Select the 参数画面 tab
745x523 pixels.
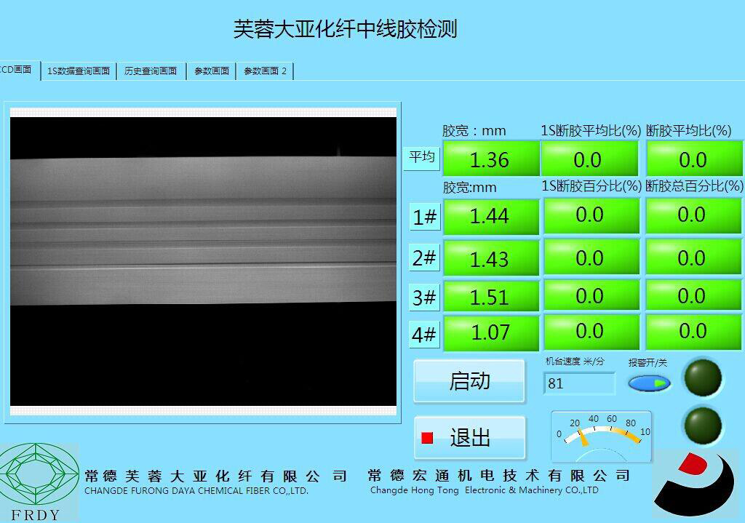click(211, 71)
